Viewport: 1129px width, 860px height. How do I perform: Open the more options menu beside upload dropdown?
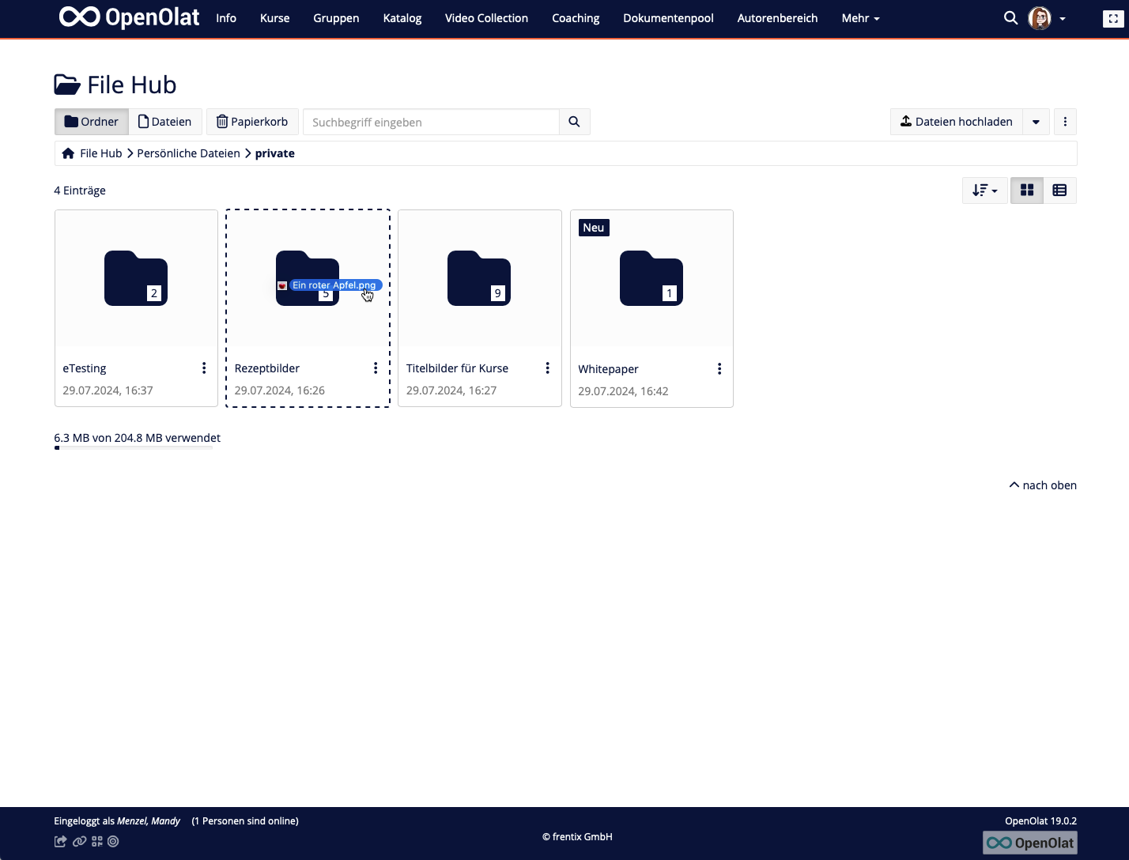1065,122
